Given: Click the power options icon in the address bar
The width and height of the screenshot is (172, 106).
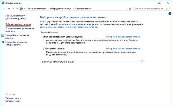Looking at the screenshot, I should (x=21, y=9).
